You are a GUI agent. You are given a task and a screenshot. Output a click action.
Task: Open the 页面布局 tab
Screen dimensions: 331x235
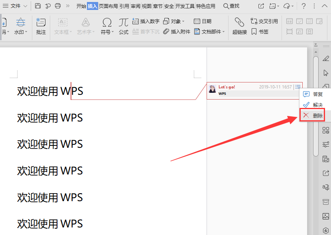pyautogui.click(x=108, y=6)
